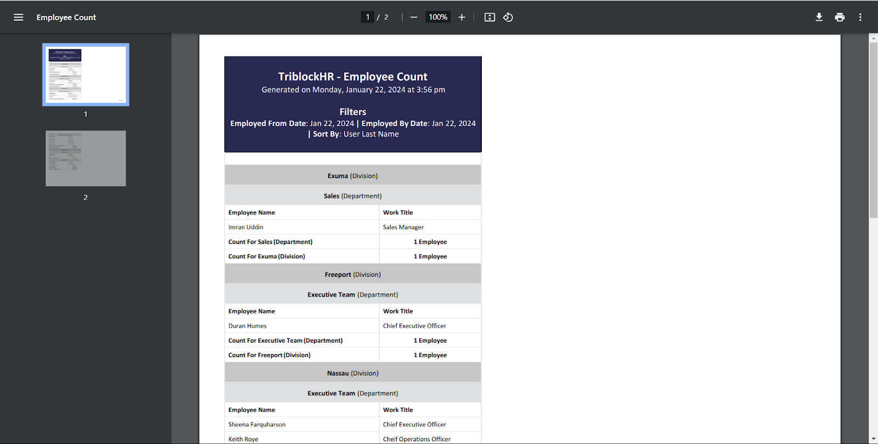Viewport: 878px width, 444px height.
Task: Click the scroll up arrow
Action: (874, 38)
